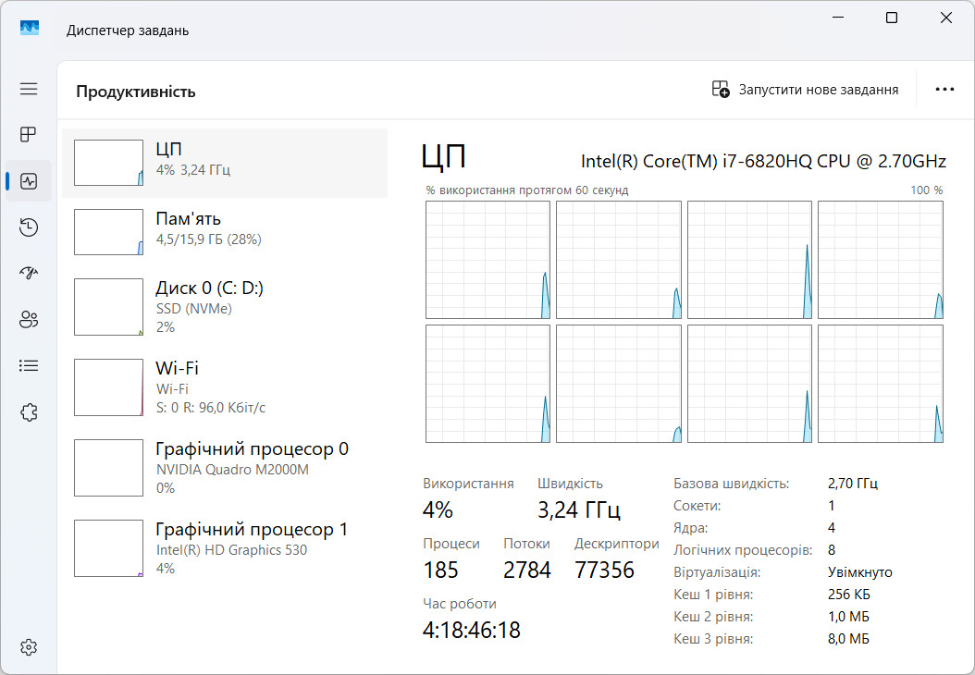Click the Використання value 4% under the graphs
Viewport: 975px width, 675px height.
click(x=438, y=510)
